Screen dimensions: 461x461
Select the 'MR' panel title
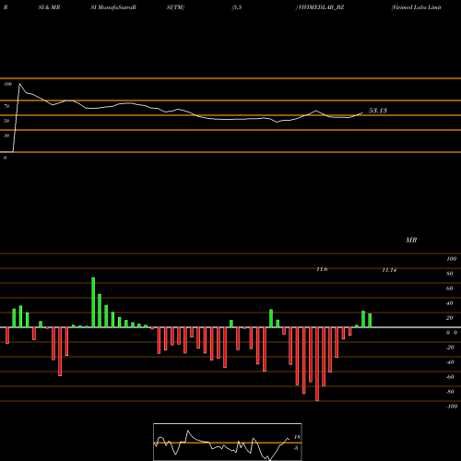(411, 240)
